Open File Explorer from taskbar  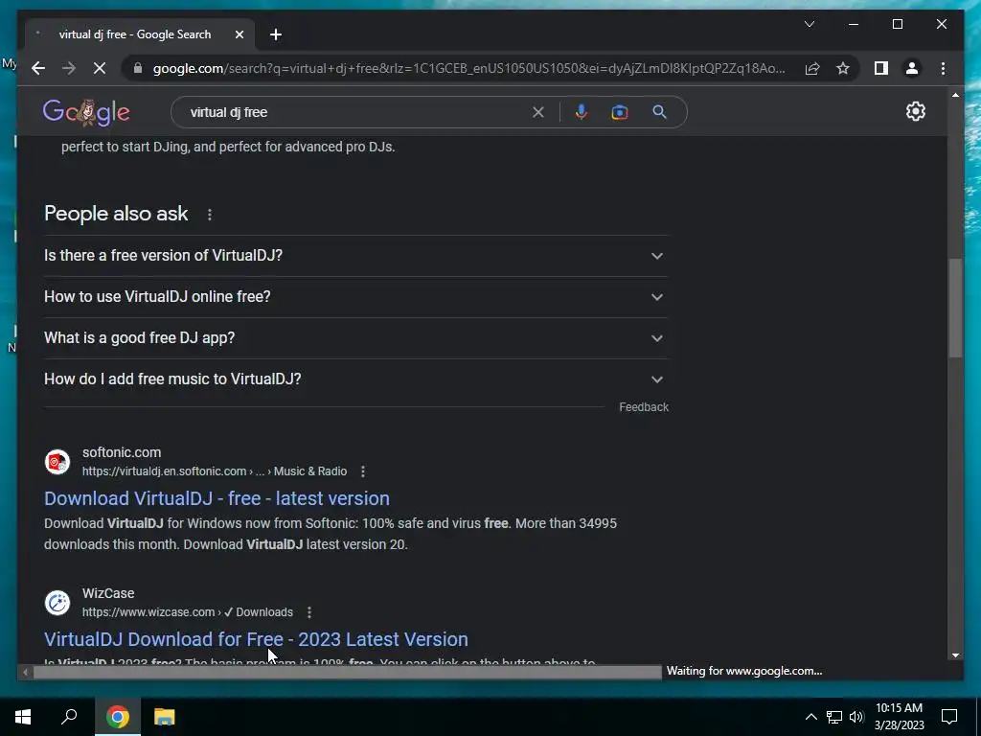click(165, 717)
